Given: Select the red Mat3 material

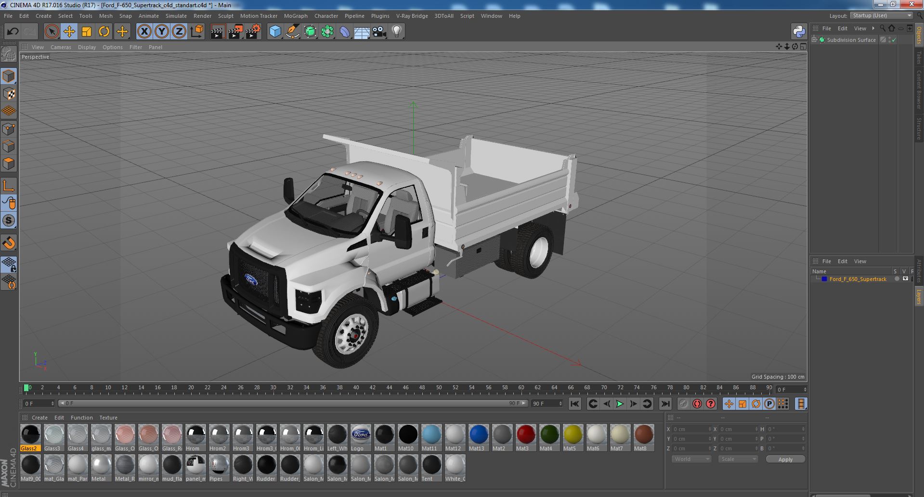Looking at the screenshot, I should point(526,438).
